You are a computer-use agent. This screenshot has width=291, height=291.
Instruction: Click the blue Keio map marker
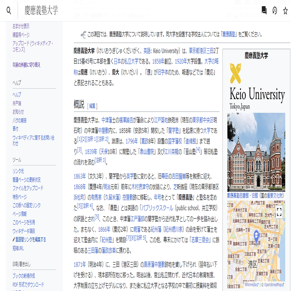[x=256, y=237]
